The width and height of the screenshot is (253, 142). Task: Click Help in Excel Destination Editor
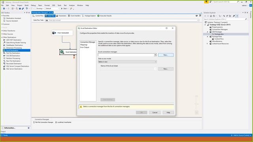(x=168, y=112)
